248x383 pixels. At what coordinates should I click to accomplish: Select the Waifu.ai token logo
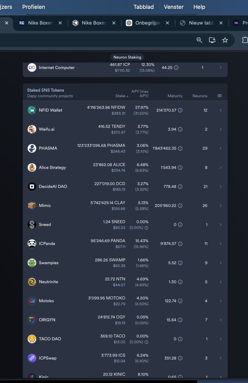[32, 129]
